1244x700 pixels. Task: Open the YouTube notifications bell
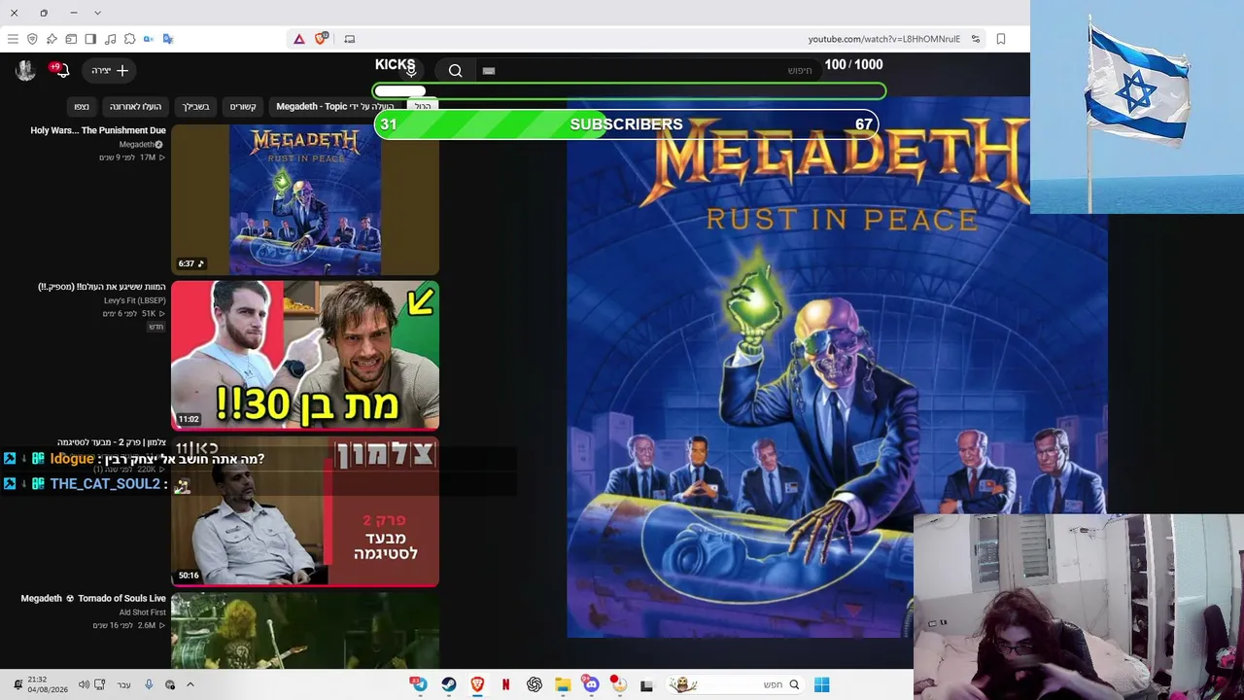(x=61, y=70)
